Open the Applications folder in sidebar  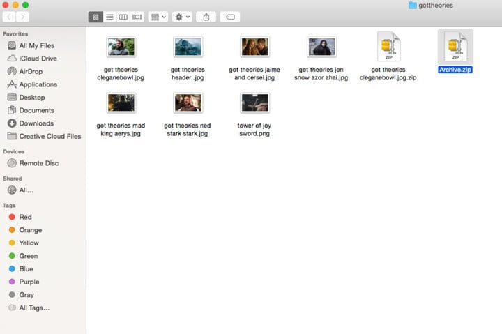point(38,84)
